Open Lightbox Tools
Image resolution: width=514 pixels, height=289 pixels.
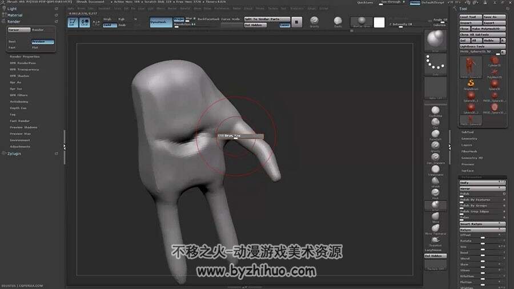tap(483, 46)
